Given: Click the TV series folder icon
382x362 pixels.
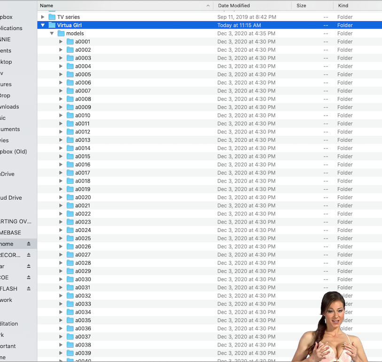Looking at the screenshot, I should point(52,17).
